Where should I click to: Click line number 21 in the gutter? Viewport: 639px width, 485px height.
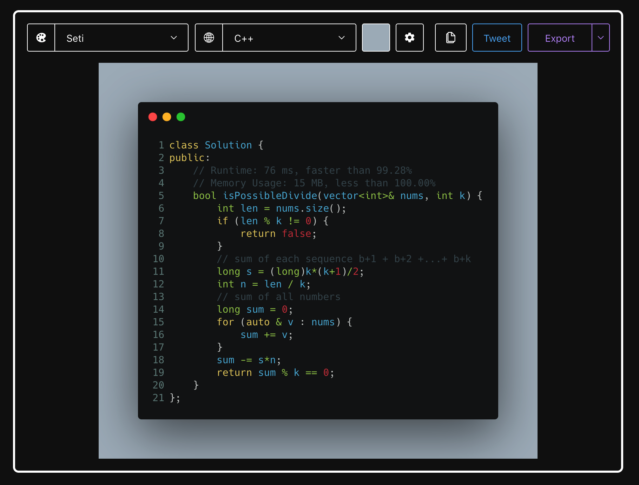pyautogui.click(x=158, y=398)
